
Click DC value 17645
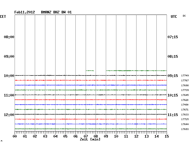click(x=185, y=95)
